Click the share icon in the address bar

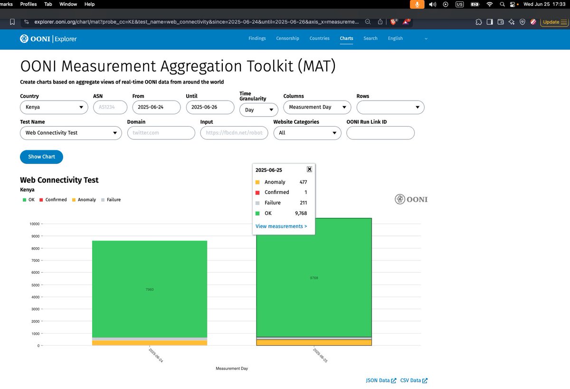pos(380,22)
